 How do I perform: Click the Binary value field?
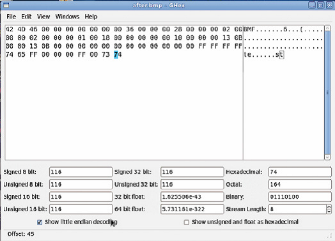300,197
